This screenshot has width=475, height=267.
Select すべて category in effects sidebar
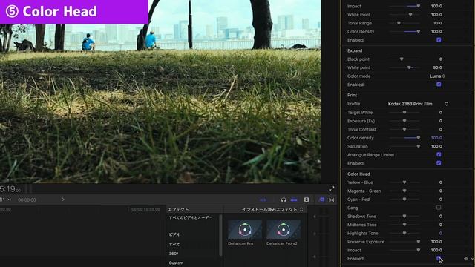(174, 244)
